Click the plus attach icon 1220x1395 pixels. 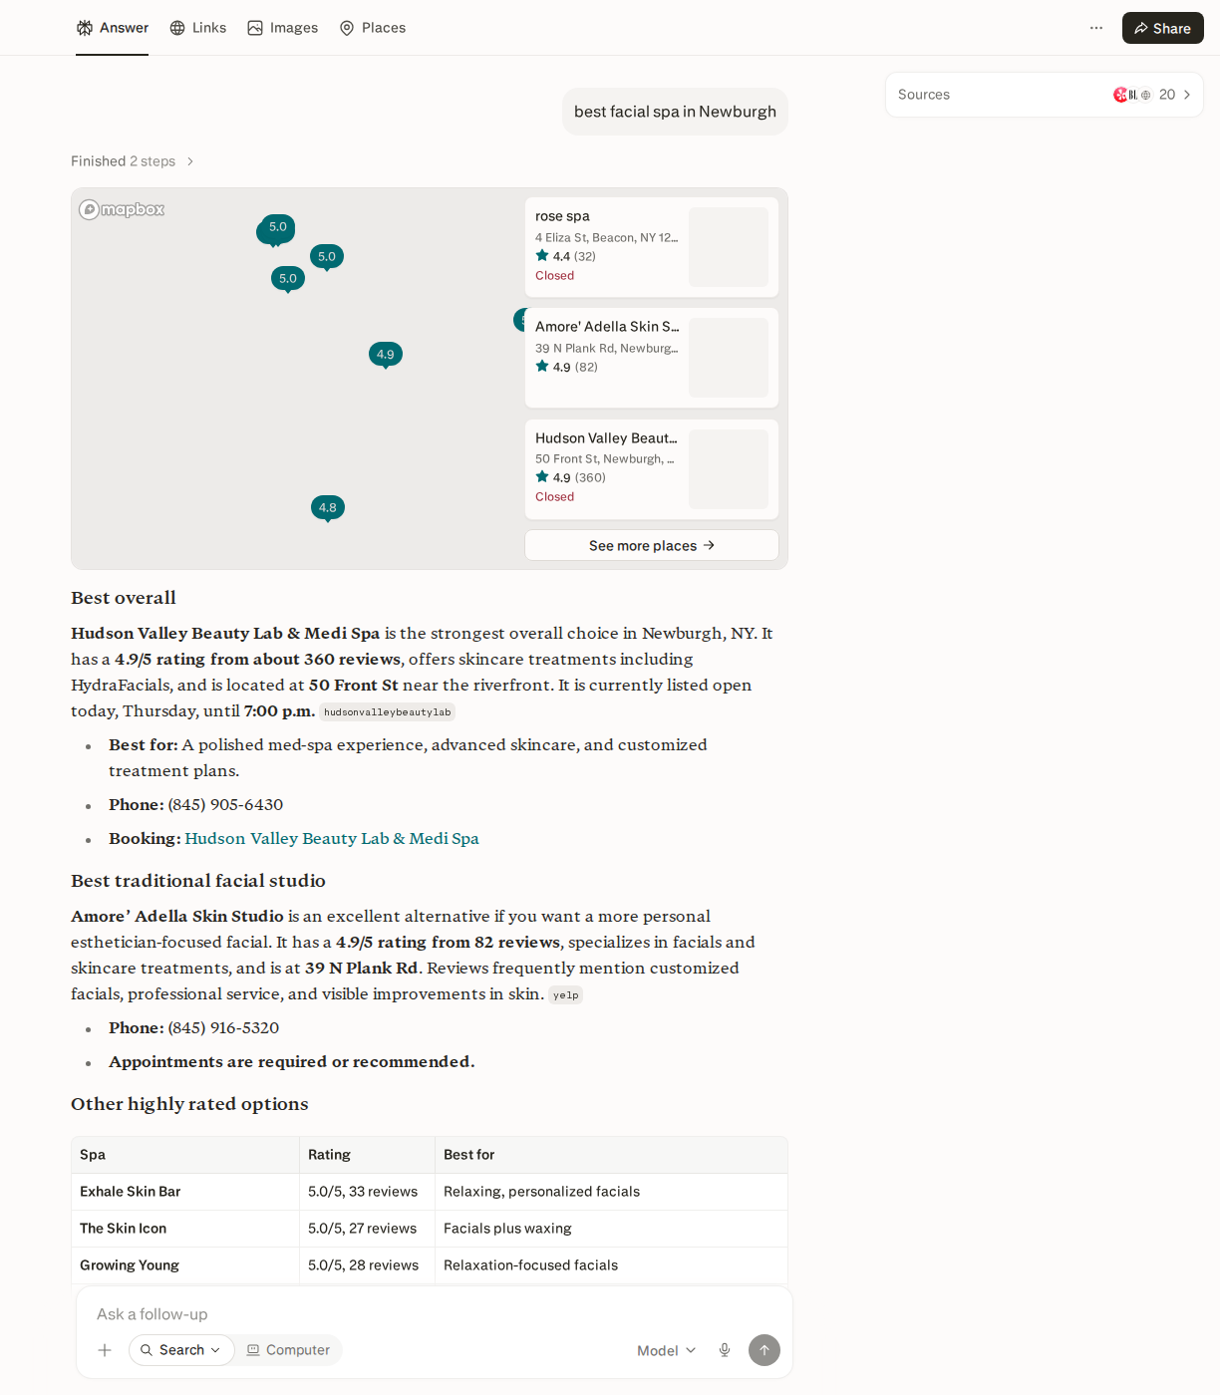coord(105,1350)
